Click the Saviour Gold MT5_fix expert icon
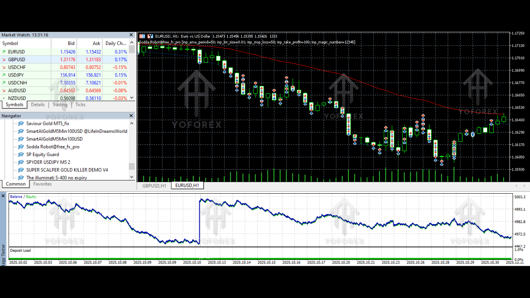This screenshot has height=298, width=530. coord(21,123)
